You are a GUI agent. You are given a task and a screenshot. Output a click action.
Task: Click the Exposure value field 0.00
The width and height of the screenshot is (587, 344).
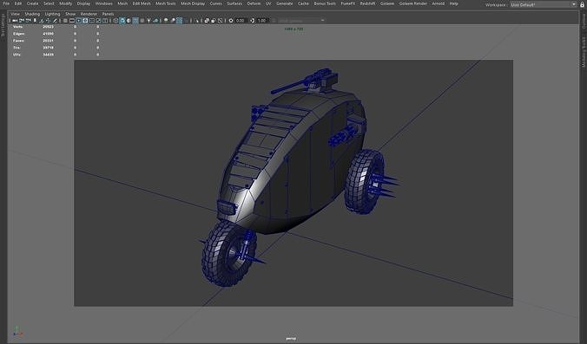click(x=241, y=21)
